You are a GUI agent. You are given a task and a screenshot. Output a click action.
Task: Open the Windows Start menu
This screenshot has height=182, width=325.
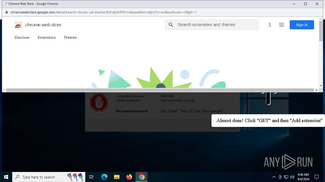(6, 177)
